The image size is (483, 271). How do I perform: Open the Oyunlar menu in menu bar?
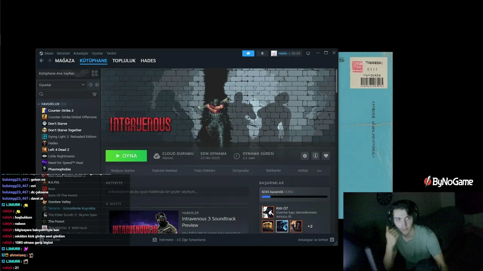pos(97,53)
